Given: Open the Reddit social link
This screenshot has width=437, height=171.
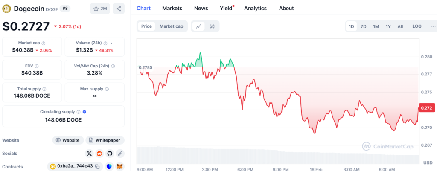Looking at the screenshot, I should 99,154.
